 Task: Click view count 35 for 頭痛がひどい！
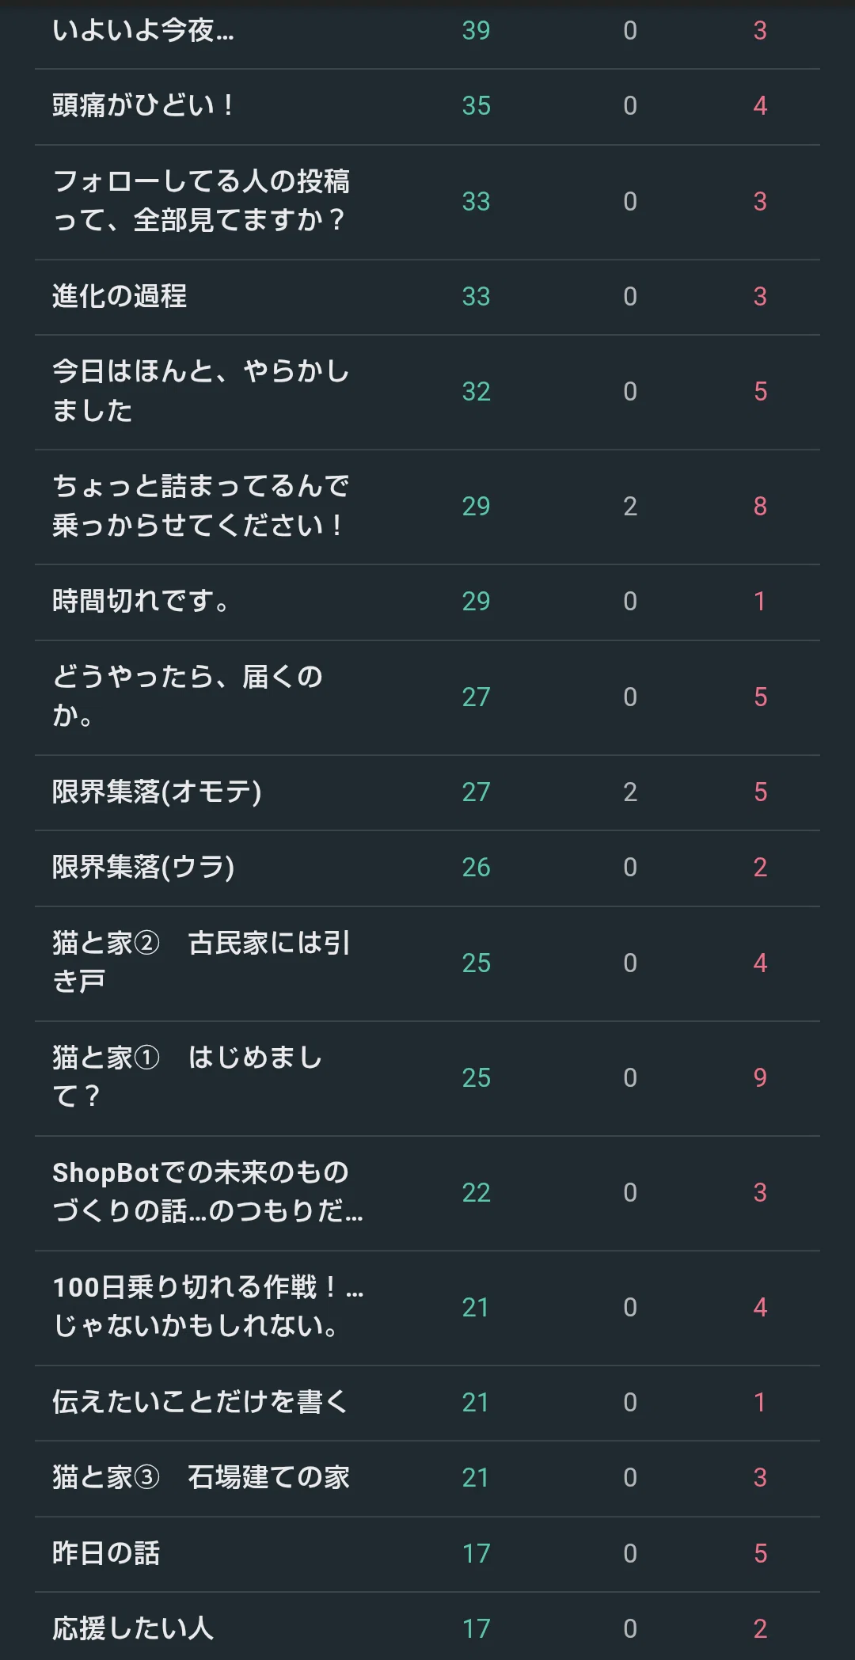(x=476, y=106)
